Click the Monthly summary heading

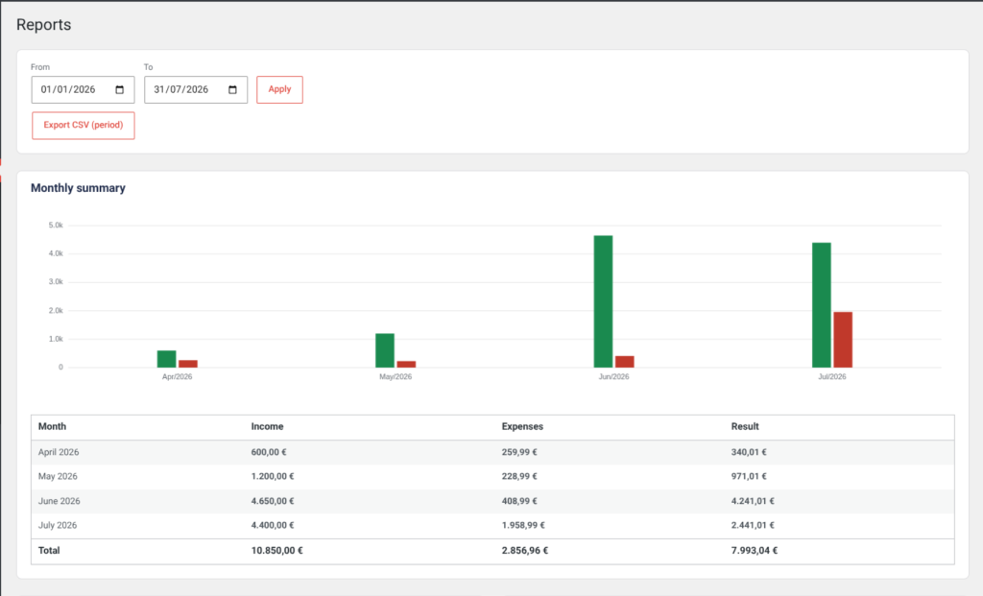[78, 188]
